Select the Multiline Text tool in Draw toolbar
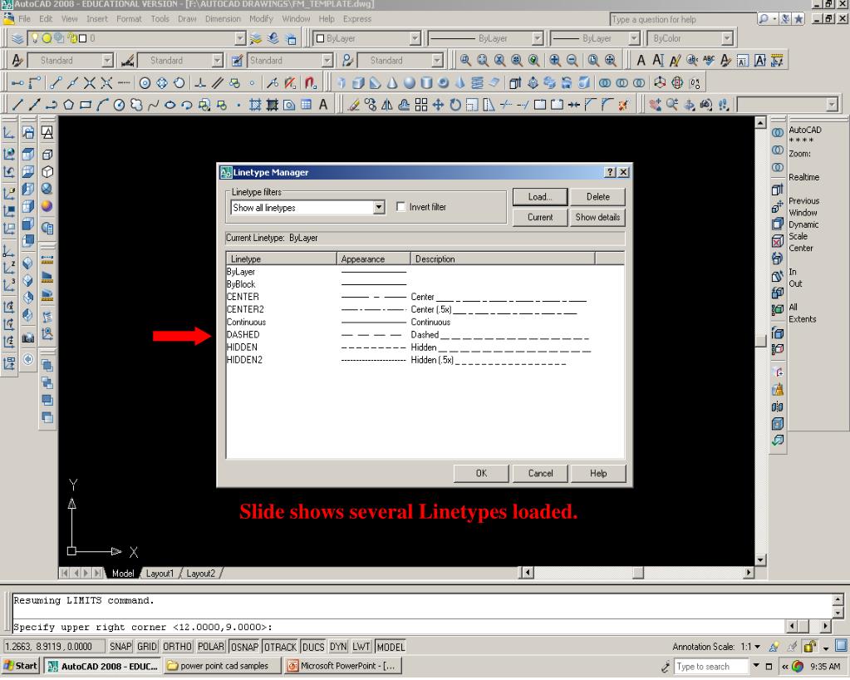 click(323, 105)
